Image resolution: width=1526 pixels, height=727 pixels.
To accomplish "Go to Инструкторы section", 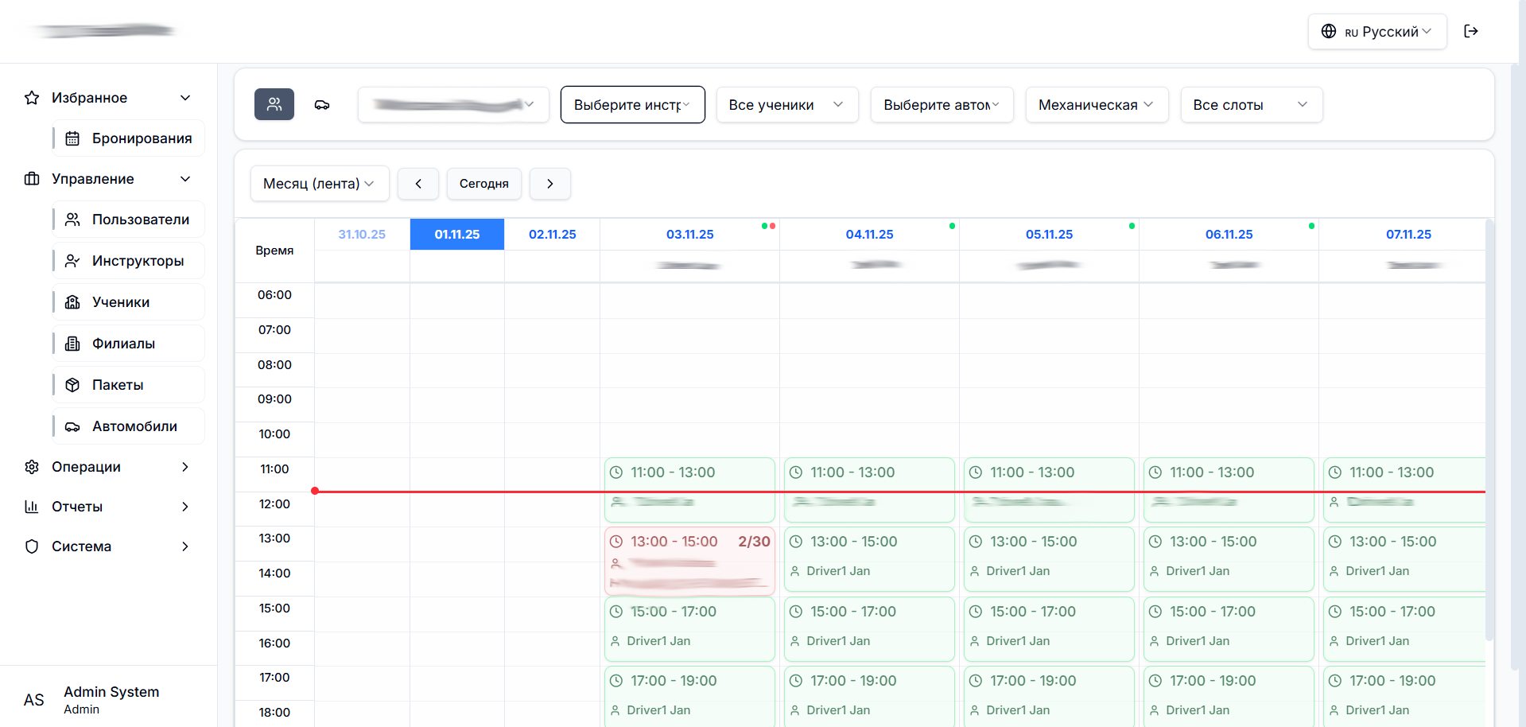I will click(x=129, y=261).
